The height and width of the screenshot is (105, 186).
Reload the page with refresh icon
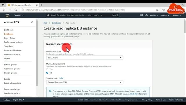coord(16,10)
